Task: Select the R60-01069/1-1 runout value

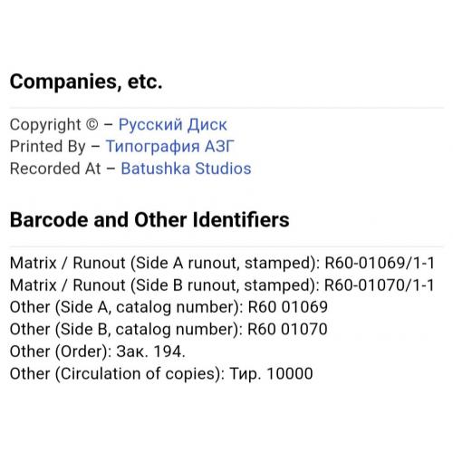Action: 380,263
